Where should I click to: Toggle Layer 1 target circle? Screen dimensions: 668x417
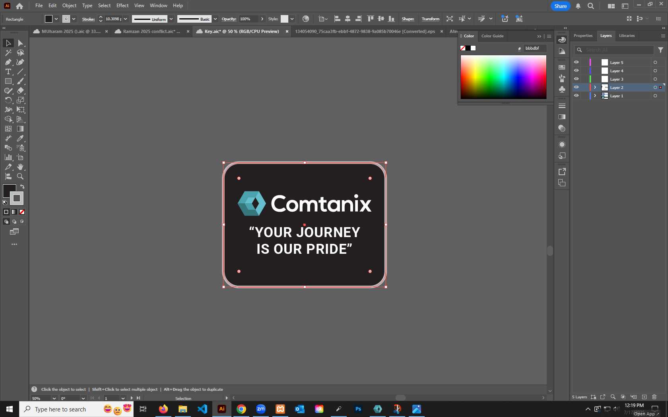click(655, 96)
